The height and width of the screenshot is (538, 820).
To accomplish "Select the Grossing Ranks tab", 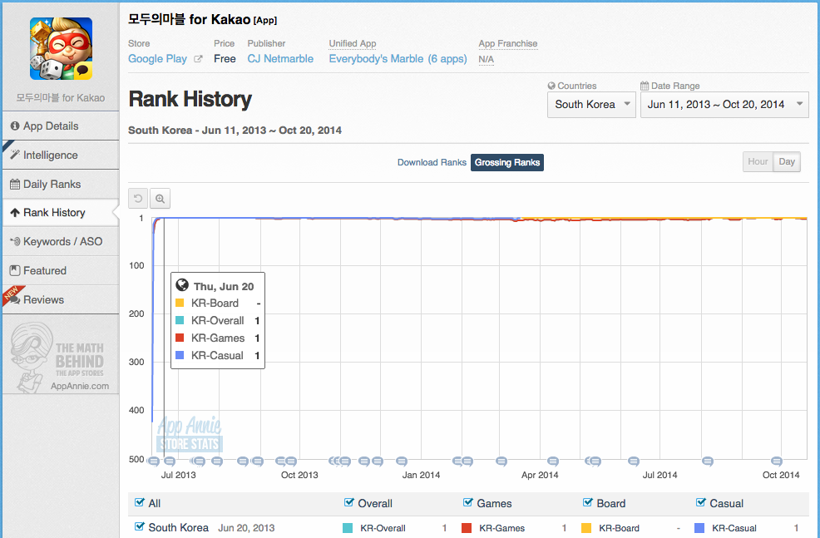I will click(506, 162).
